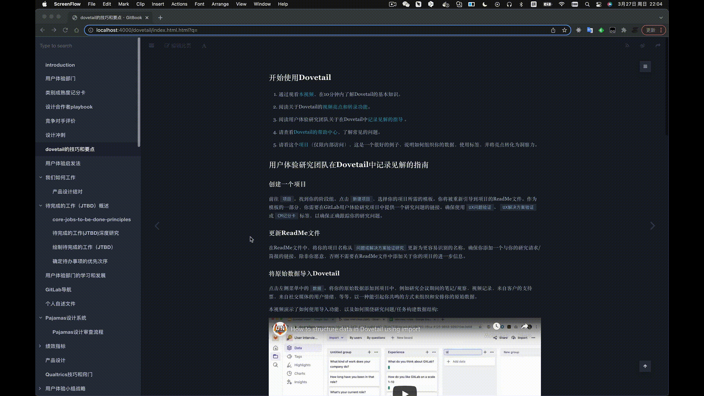Open the Feedly green extension icon
704x396 pixels.
(601, 30)
